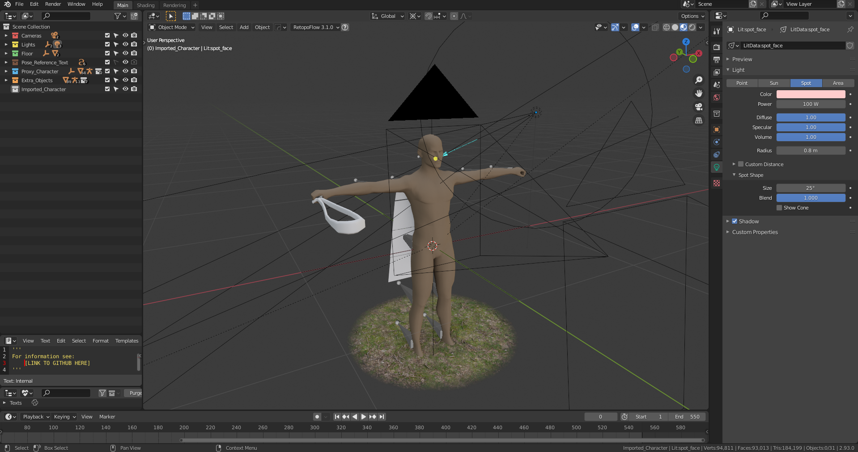Screen dimensions: 858x452
Task: Set light type to Area
Action: tap(838, 83)
